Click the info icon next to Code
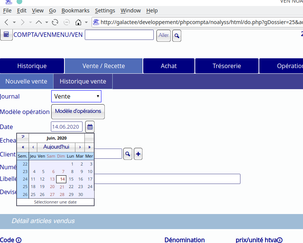The height and width of the screenshot is (243, 303). pos(18,240)
